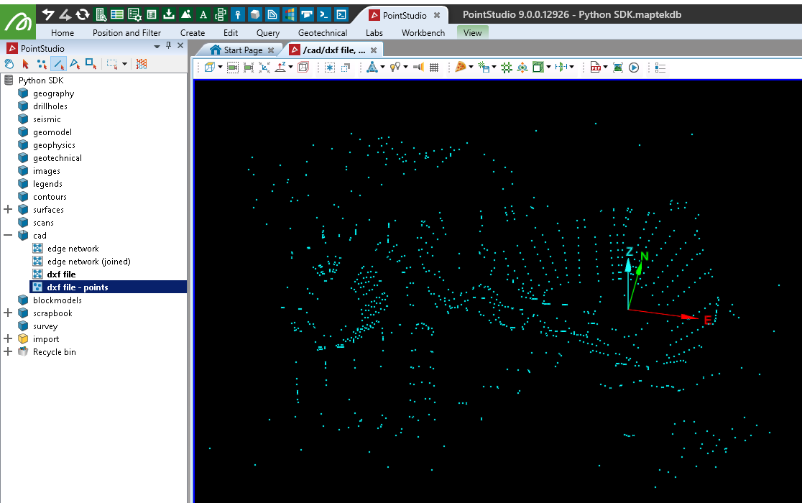
Task: Close the Start Page tab
Action: (x=271, y=50)
